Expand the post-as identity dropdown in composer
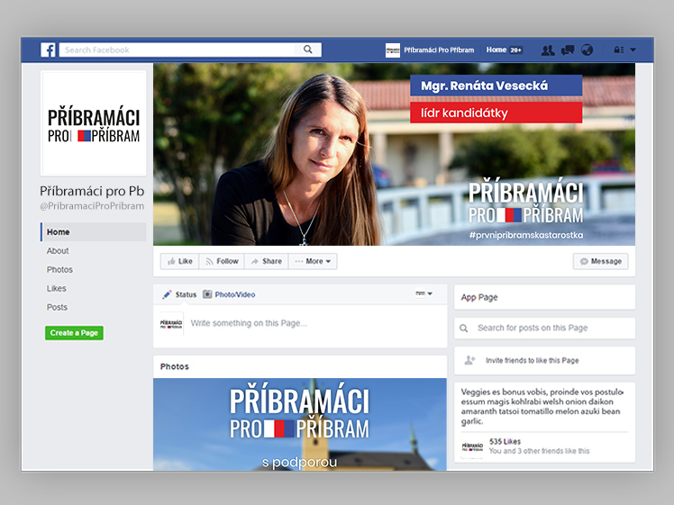Image resolution: width=674 pixels, height=505 pixels. click(424, 293)
